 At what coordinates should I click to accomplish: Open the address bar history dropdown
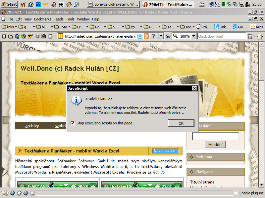coord(161,36)
